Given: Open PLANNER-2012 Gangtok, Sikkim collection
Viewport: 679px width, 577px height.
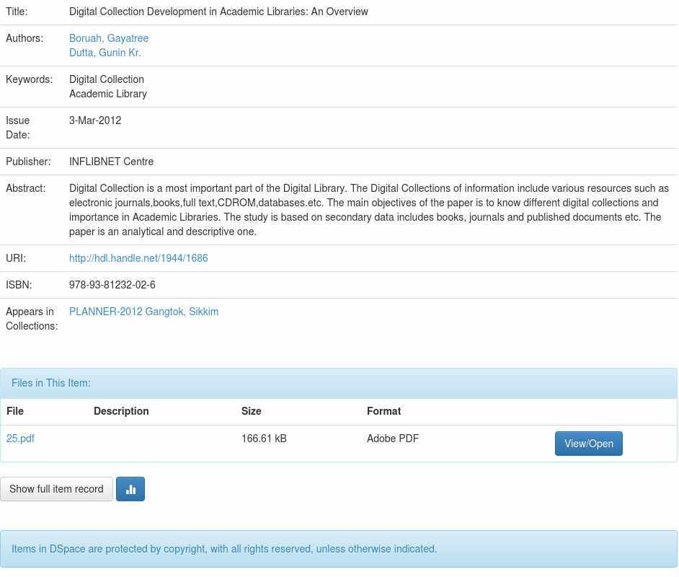Looking at the screenshot, I should click(143, 312).
